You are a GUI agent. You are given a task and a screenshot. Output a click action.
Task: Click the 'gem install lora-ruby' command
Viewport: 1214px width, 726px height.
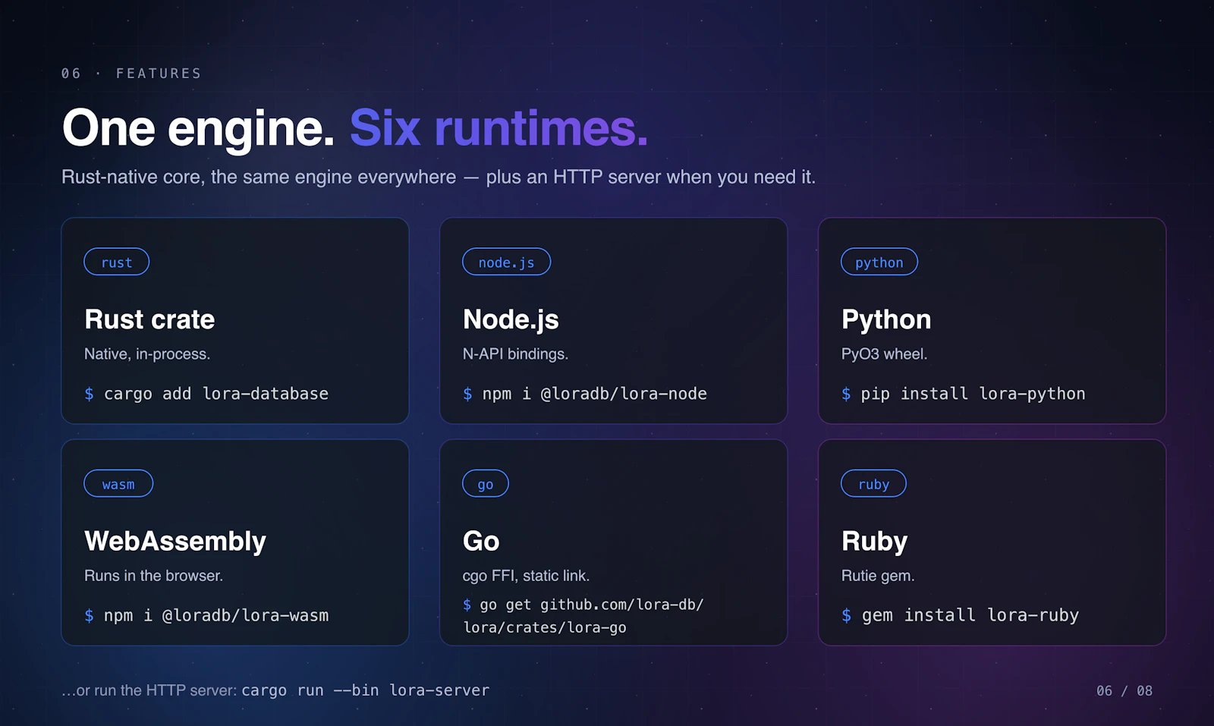970,615
